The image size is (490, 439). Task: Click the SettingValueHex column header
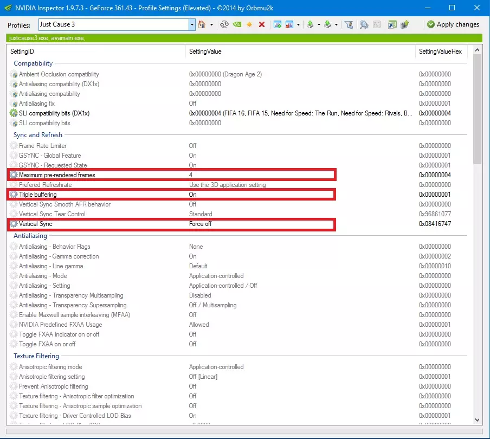pyautogui.click(x=440, y=51)
